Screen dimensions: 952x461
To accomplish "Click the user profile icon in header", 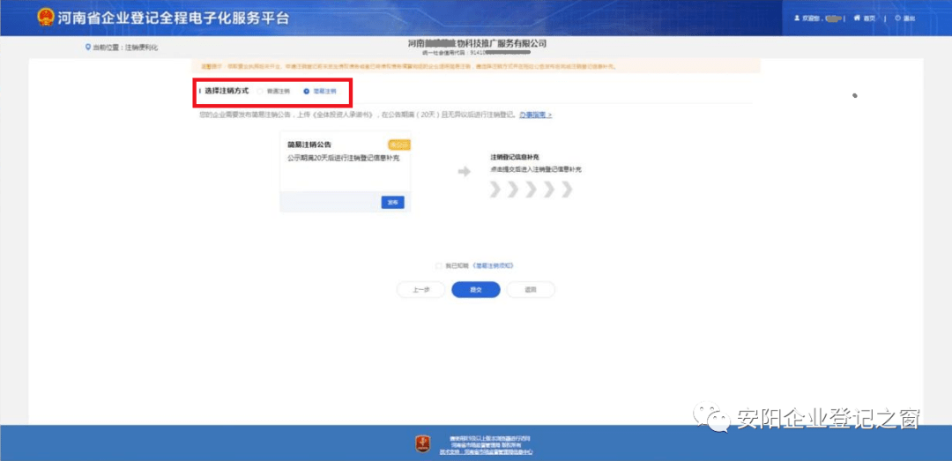I will point(797,19).
